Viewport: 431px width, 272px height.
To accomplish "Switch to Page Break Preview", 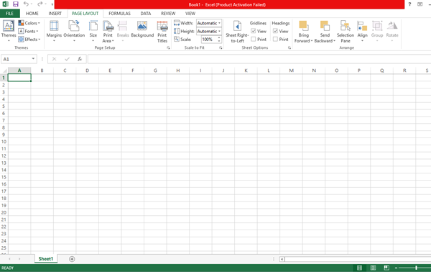I will point(386,268).
